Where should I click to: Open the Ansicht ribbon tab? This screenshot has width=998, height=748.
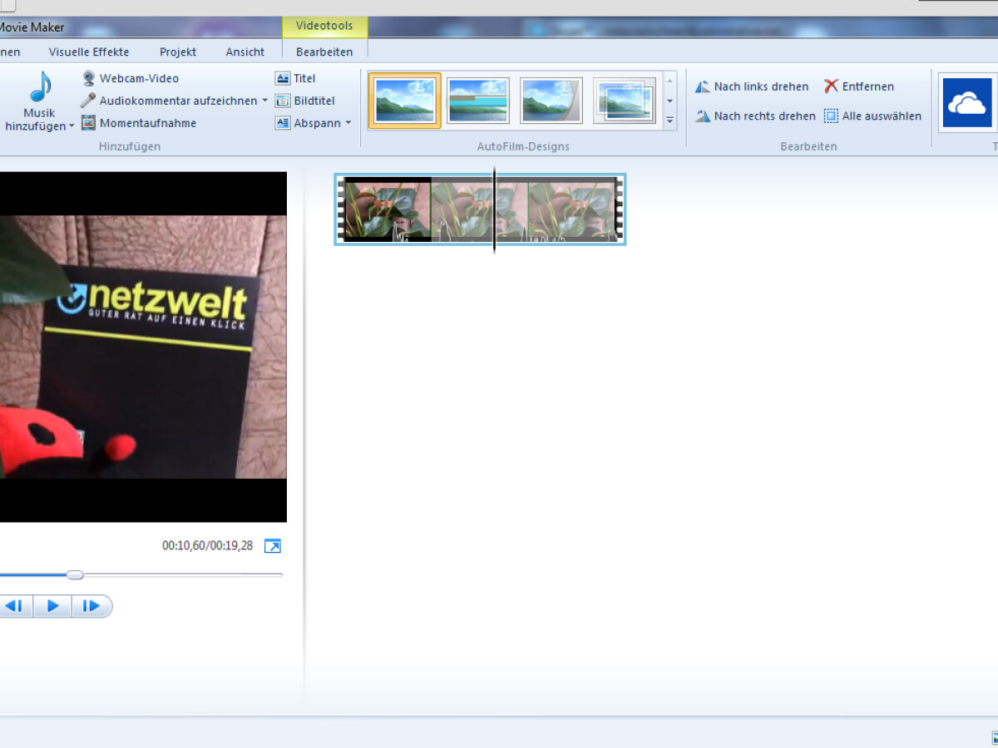click(x=245, y=52)
